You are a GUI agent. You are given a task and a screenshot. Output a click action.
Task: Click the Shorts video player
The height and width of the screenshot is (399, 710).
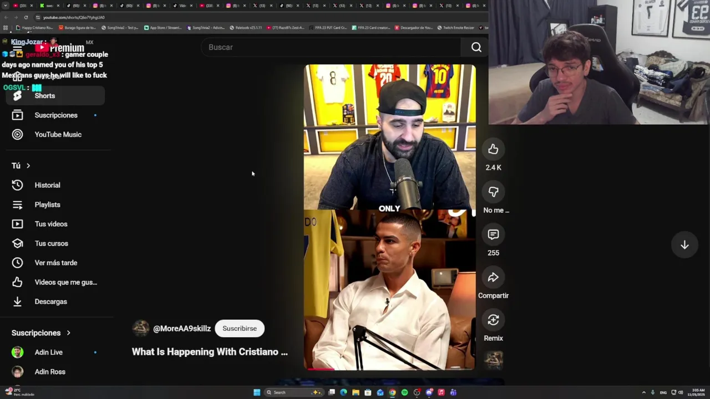click(389, 217)
